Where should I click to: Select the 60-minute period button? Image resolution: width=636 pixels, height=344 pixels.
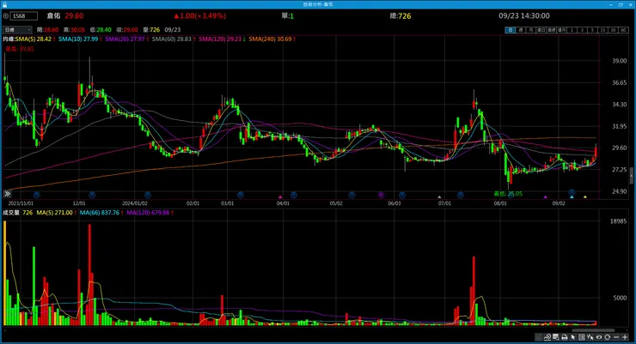(623, 30)
